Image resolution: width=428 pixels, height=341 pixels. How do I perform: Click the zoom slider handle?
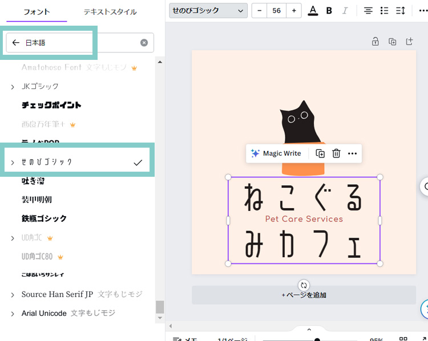[317, 340]
